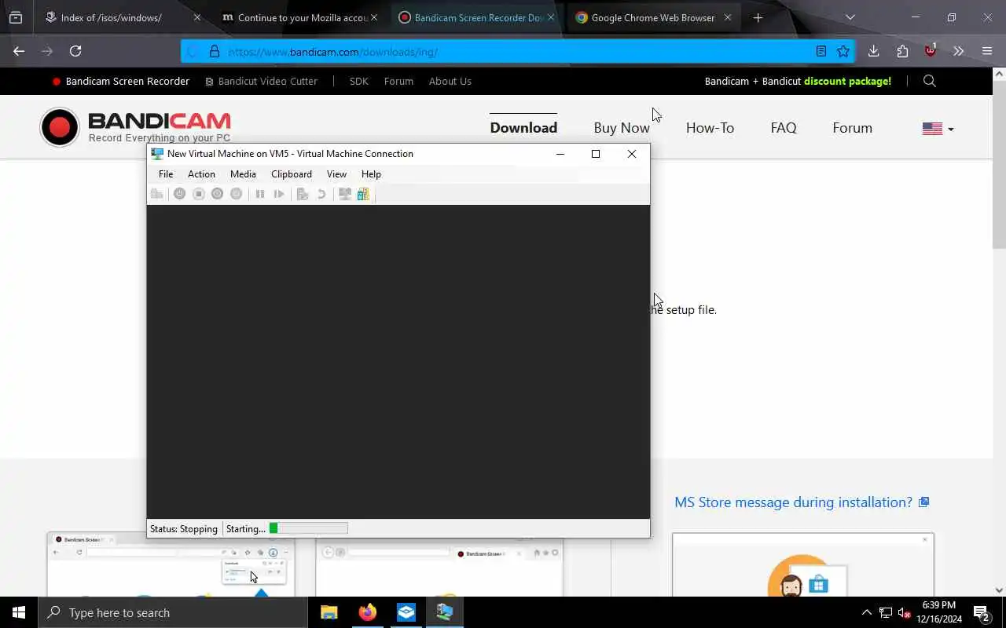Click the top bar Forum link

(398, 82)
